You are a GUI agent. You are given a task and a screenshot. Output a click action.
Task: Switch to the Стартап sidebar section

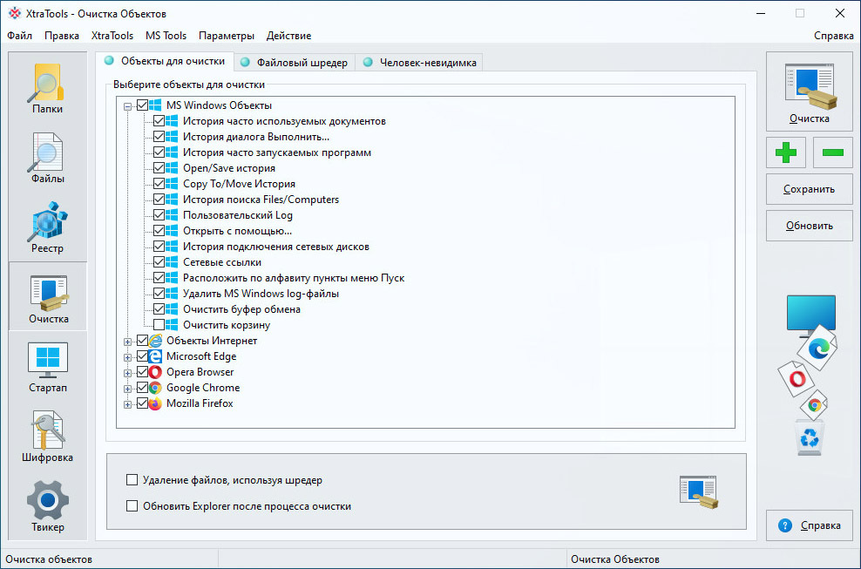point(47,366)
